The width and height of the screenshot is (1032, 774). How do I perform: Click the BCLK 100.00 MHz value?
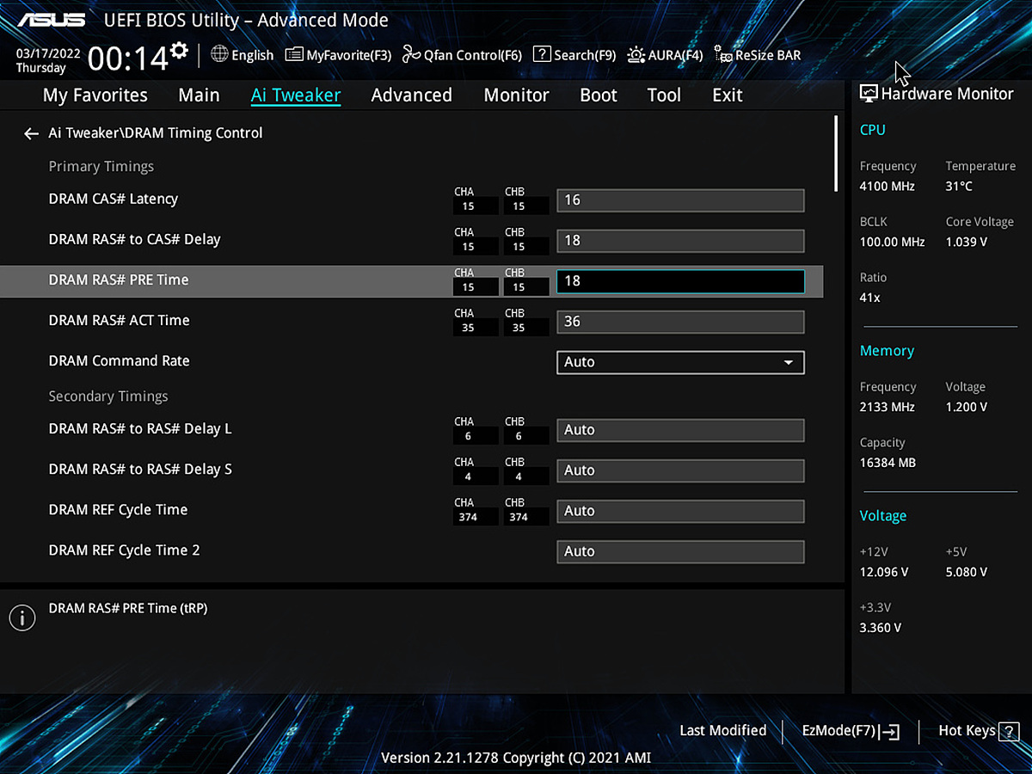(893, 242)
